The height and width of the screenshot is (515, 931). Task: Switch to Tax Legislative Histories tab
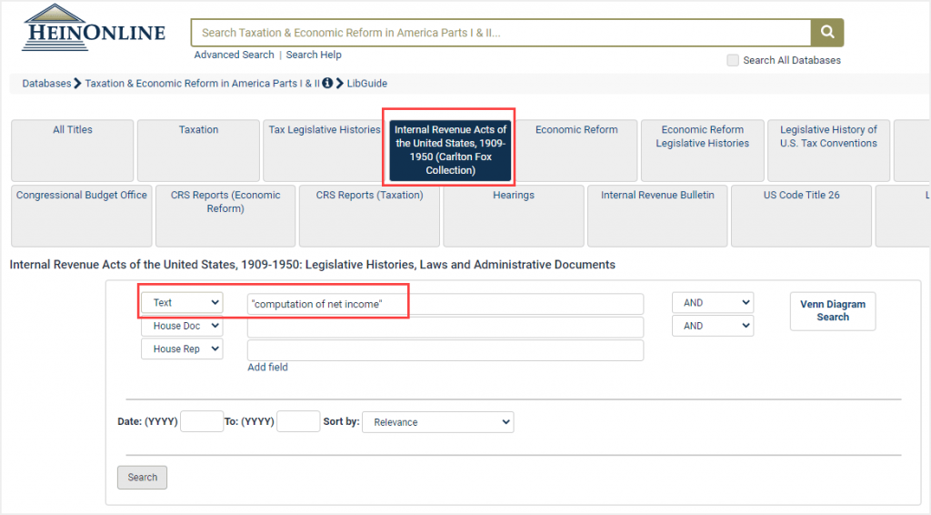[325, 150]
